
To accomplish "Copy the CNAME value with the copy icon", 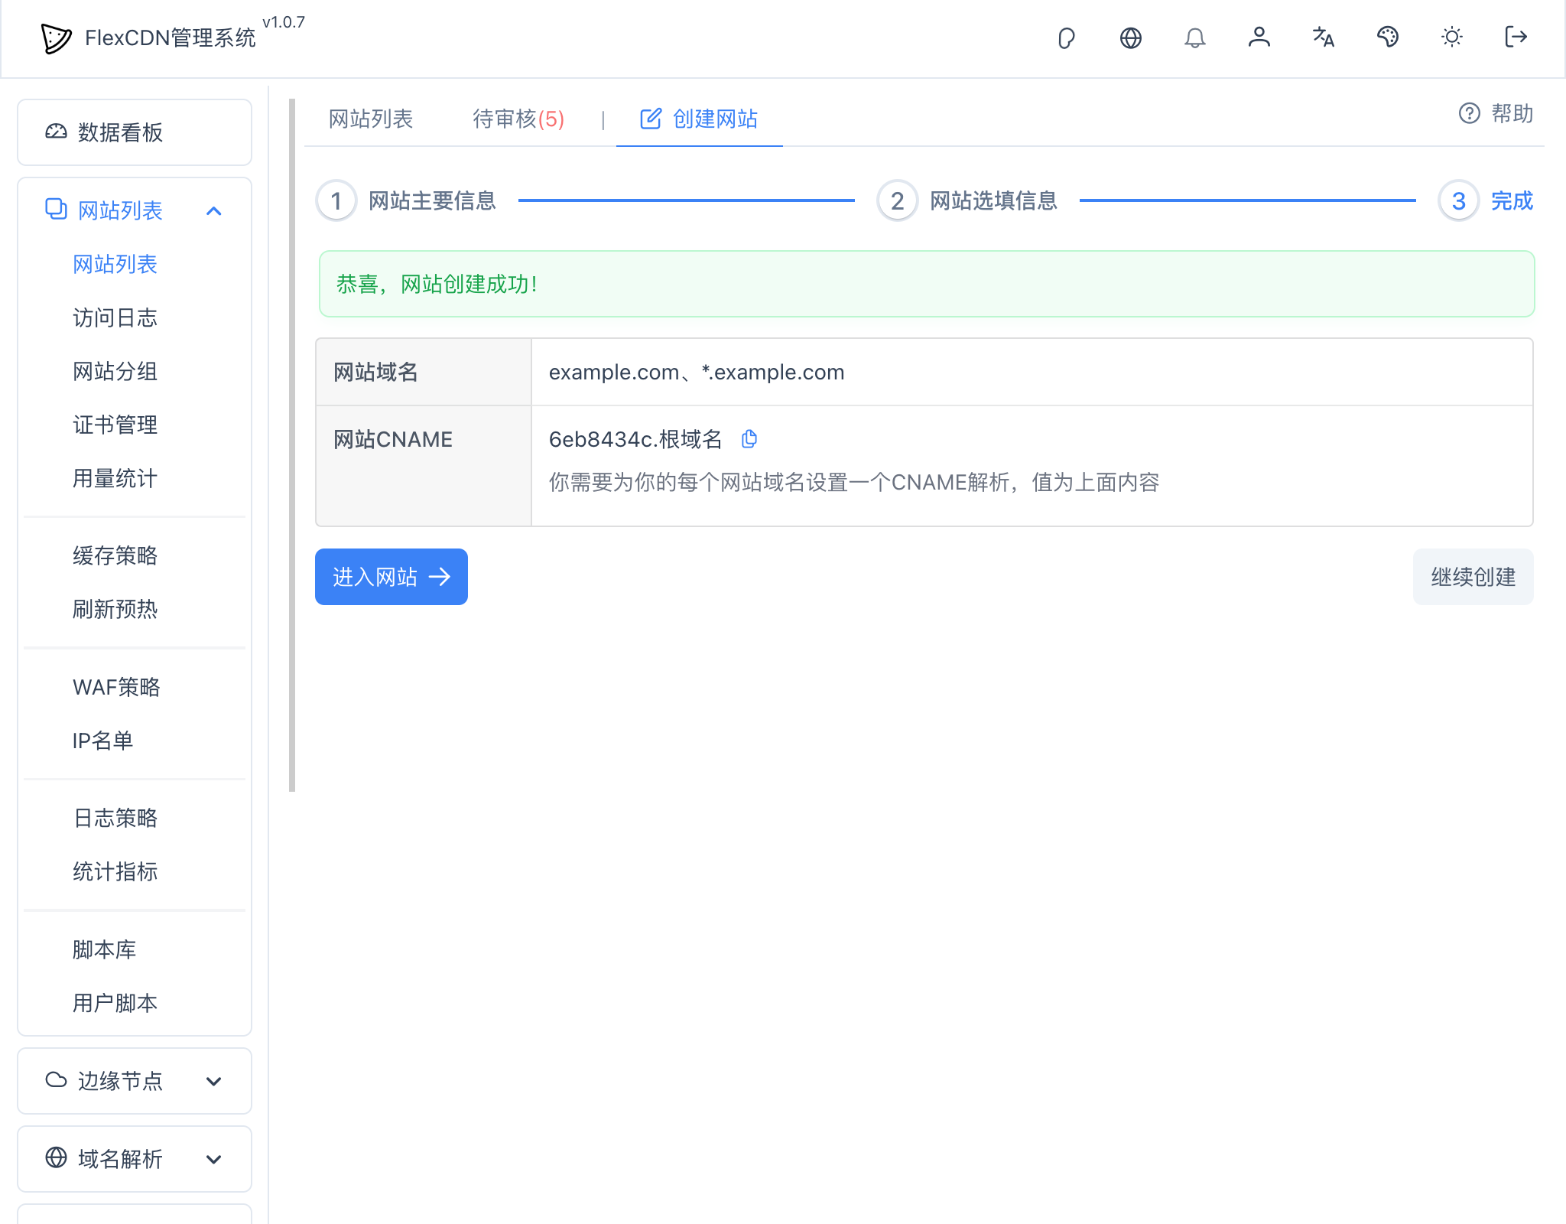I will click(749, 439).
